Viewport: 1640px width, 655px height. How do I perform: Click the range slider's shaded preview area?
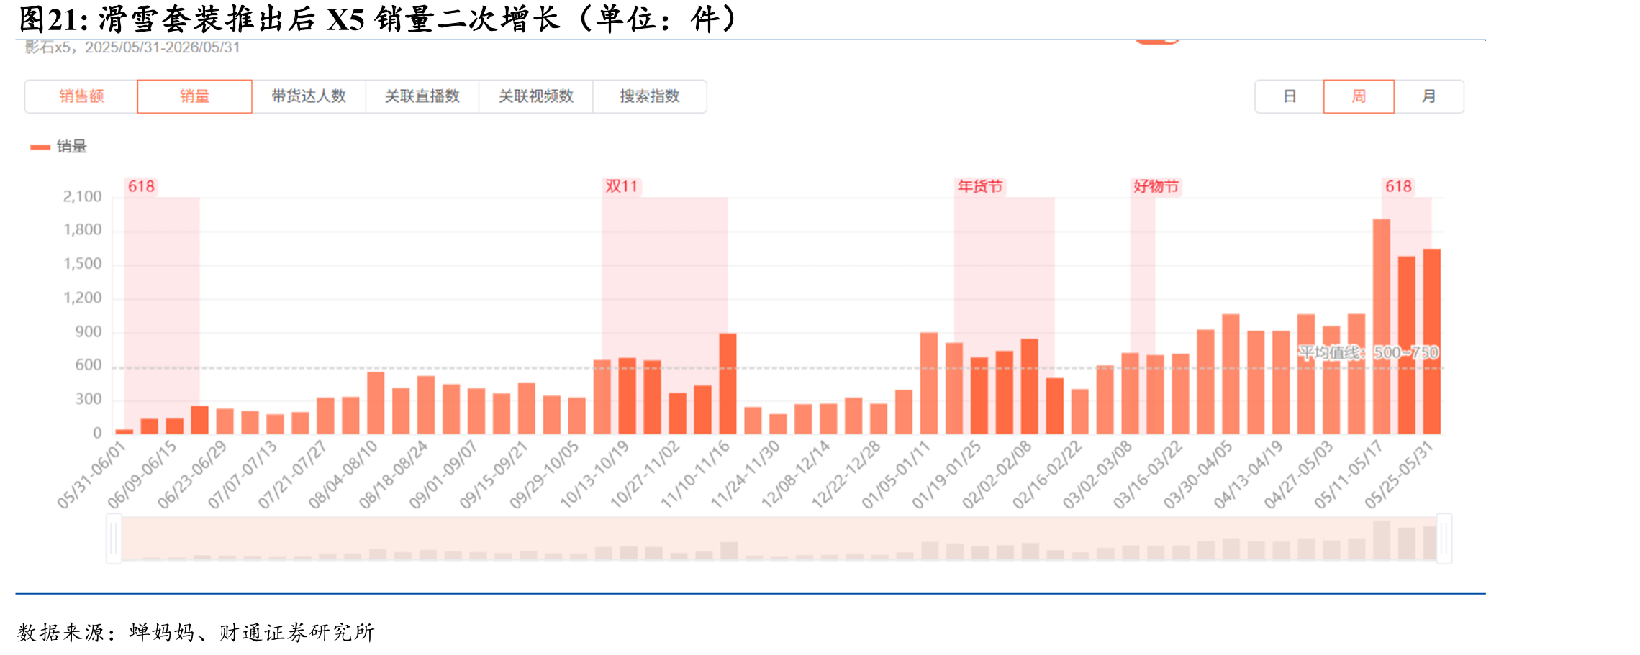point(779,539)
